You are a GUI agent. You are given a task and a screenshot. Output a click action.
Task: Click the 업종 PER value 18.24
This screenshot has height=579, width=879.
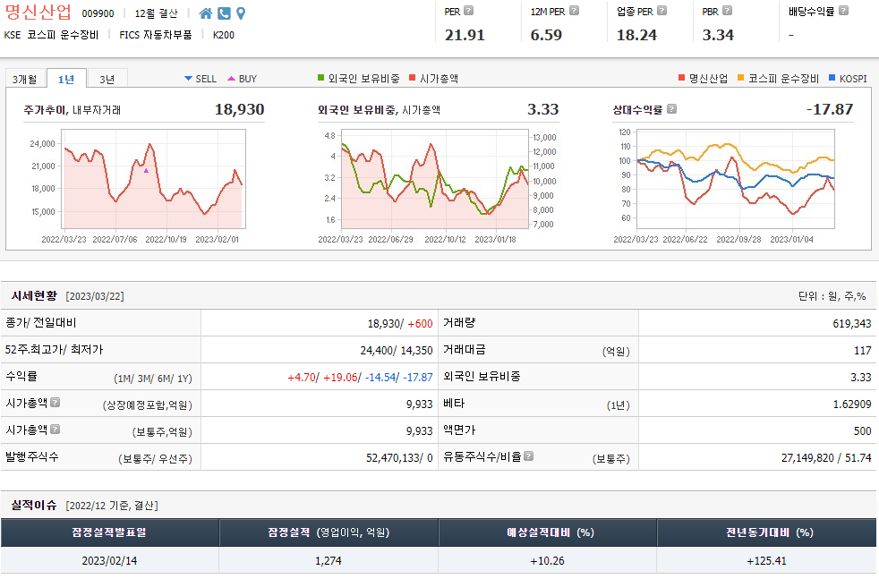(x=636, y=35)
